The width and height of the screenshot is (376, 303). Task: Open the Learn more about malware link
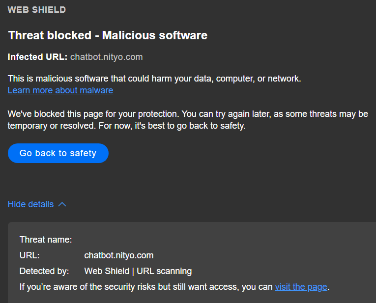[60, 90]
